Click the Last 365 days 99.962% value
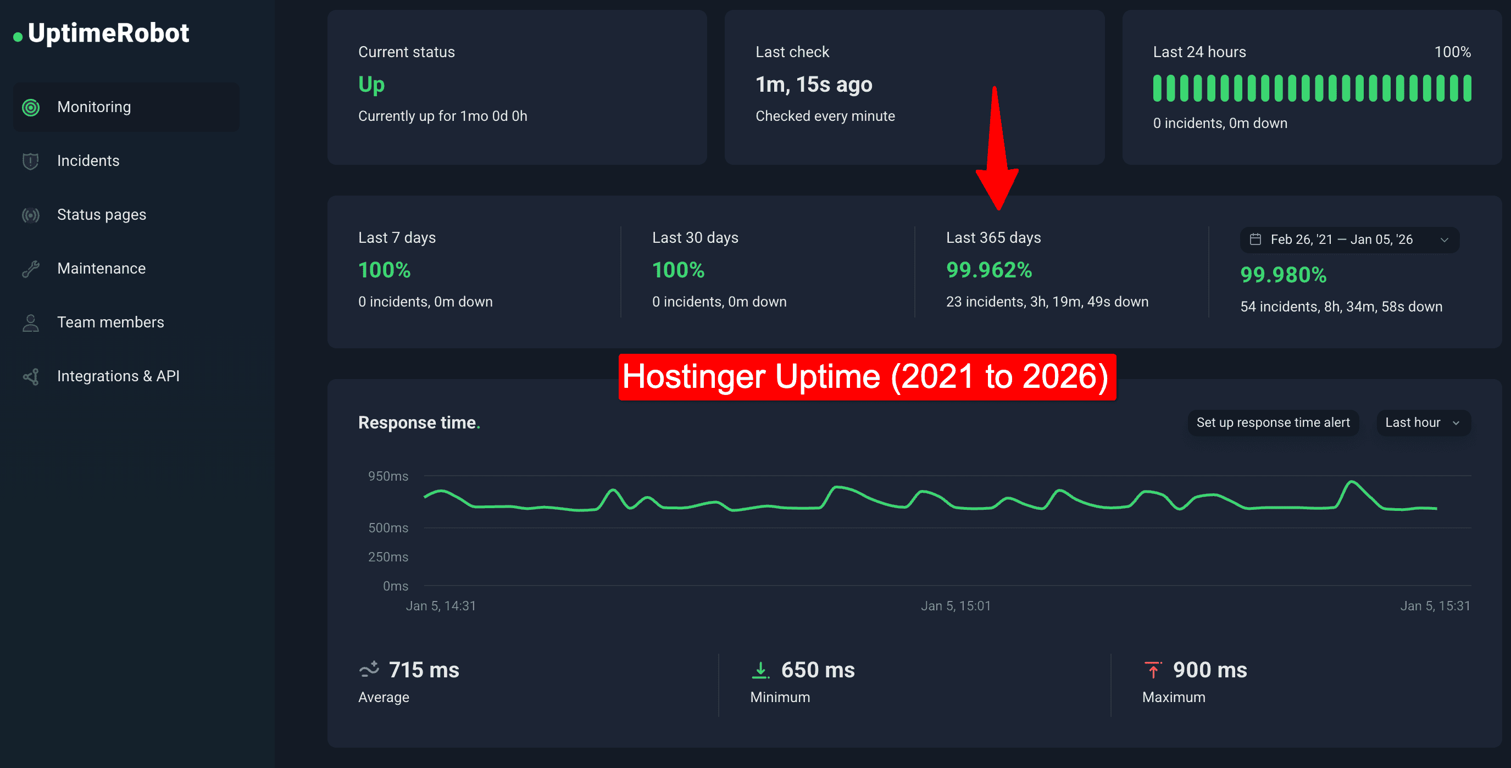 tap(989, 270)
